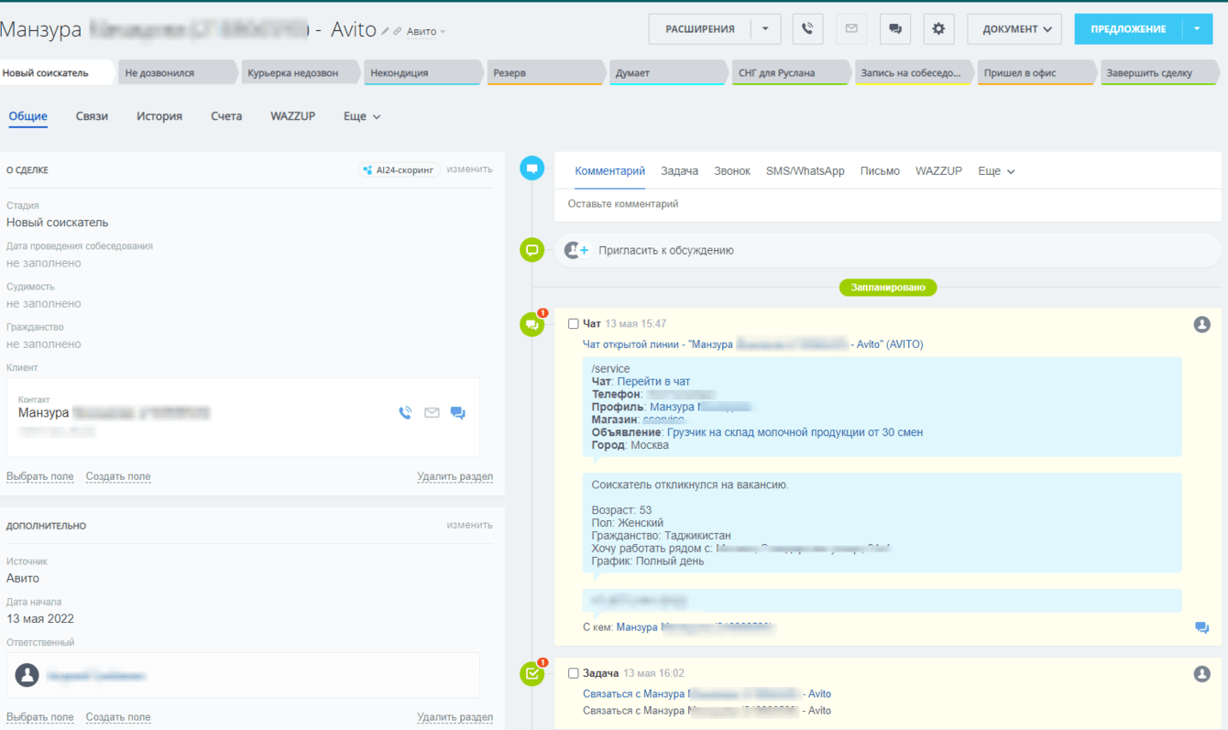Click the blue comment icon on the timeline

532,169
